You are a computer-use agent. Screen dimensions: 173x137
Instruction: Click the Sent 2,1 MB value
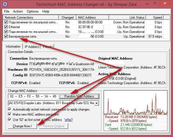point(136,125)
